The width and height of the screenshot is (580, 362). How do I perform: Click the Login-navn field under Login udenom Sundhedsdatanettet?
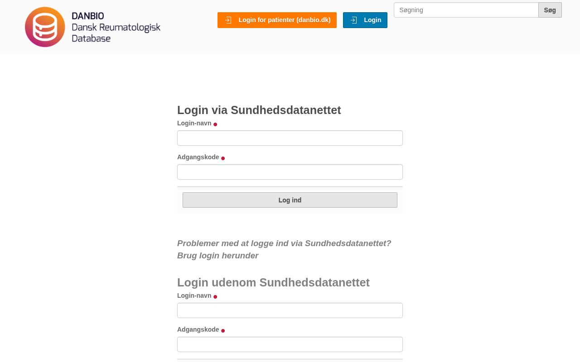tap(290, 310)
